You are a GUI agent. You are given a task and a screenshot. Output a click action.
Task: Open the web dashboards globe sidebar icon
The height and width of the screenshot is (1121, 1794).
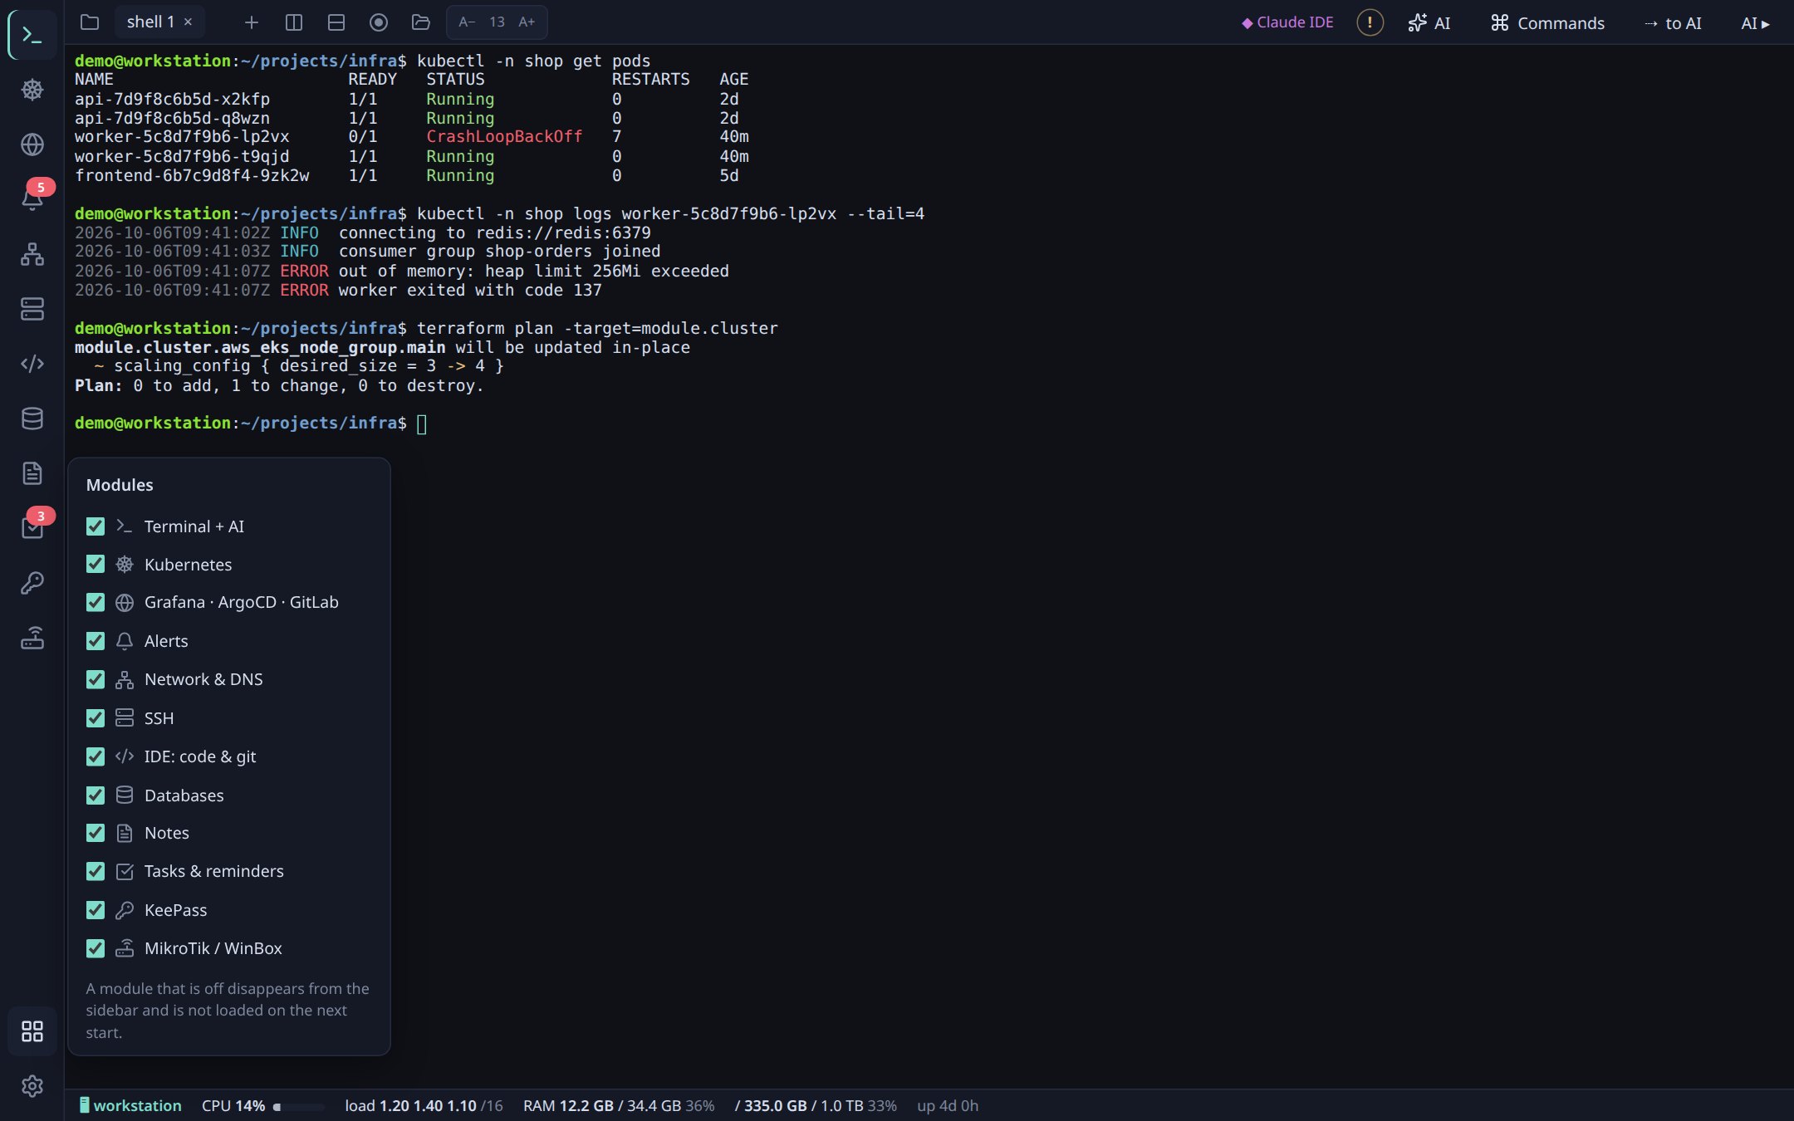[x=32, y=144]
